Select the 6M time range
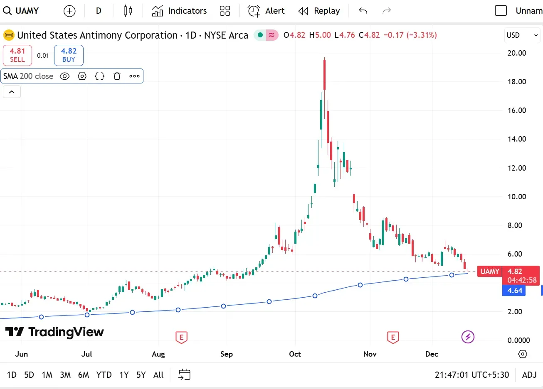543x389 pixels. [x=83, y=375]
